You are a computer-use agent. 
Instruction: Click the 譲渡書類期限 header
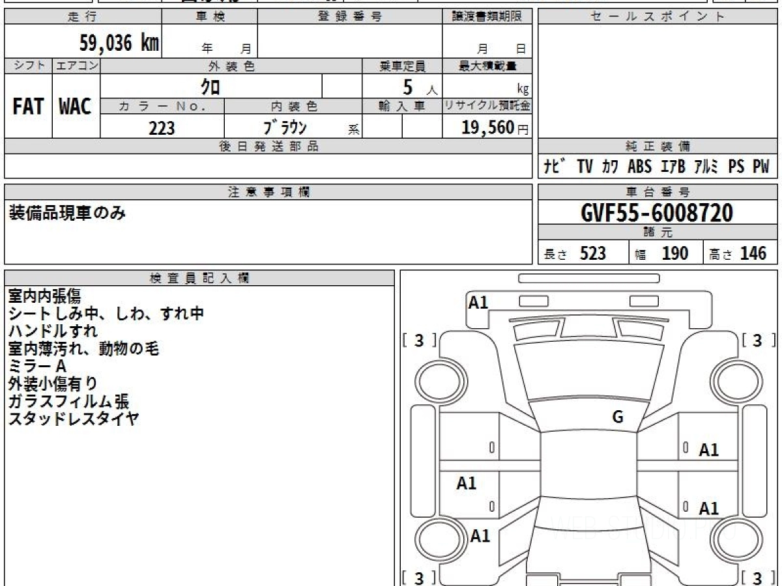click(x=487, y=17)
